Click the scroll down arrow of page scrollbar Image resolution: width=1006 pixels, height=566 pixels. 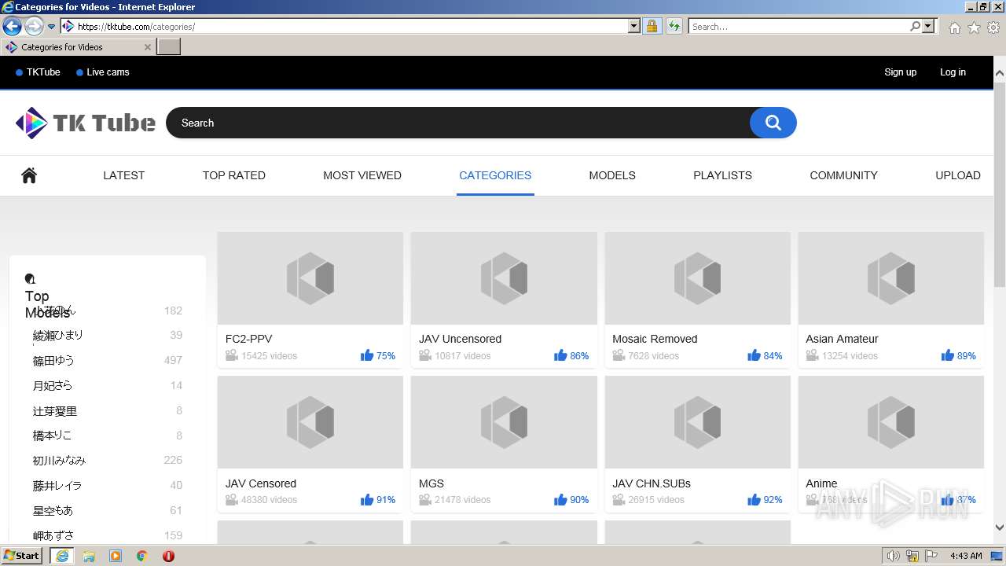[x=1000, y=527]
